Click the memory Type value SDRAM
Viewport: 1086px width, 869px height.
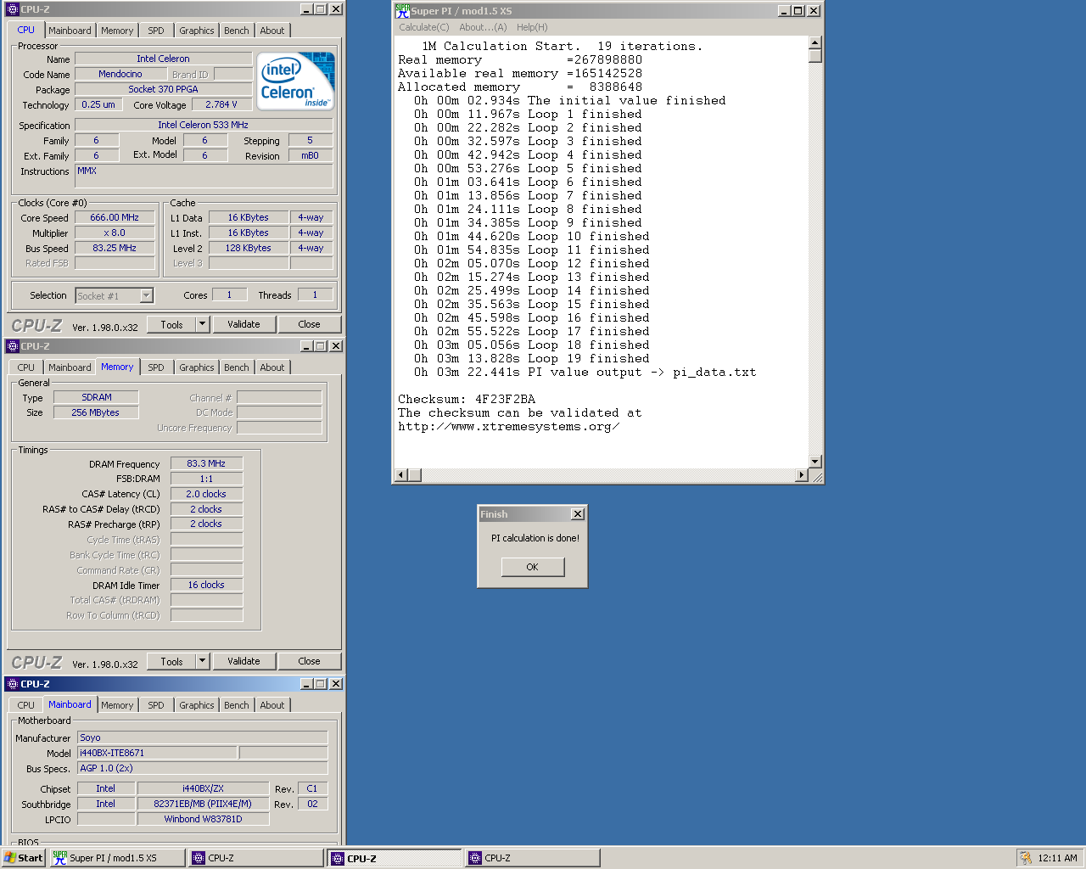click(x=96, y=397)
